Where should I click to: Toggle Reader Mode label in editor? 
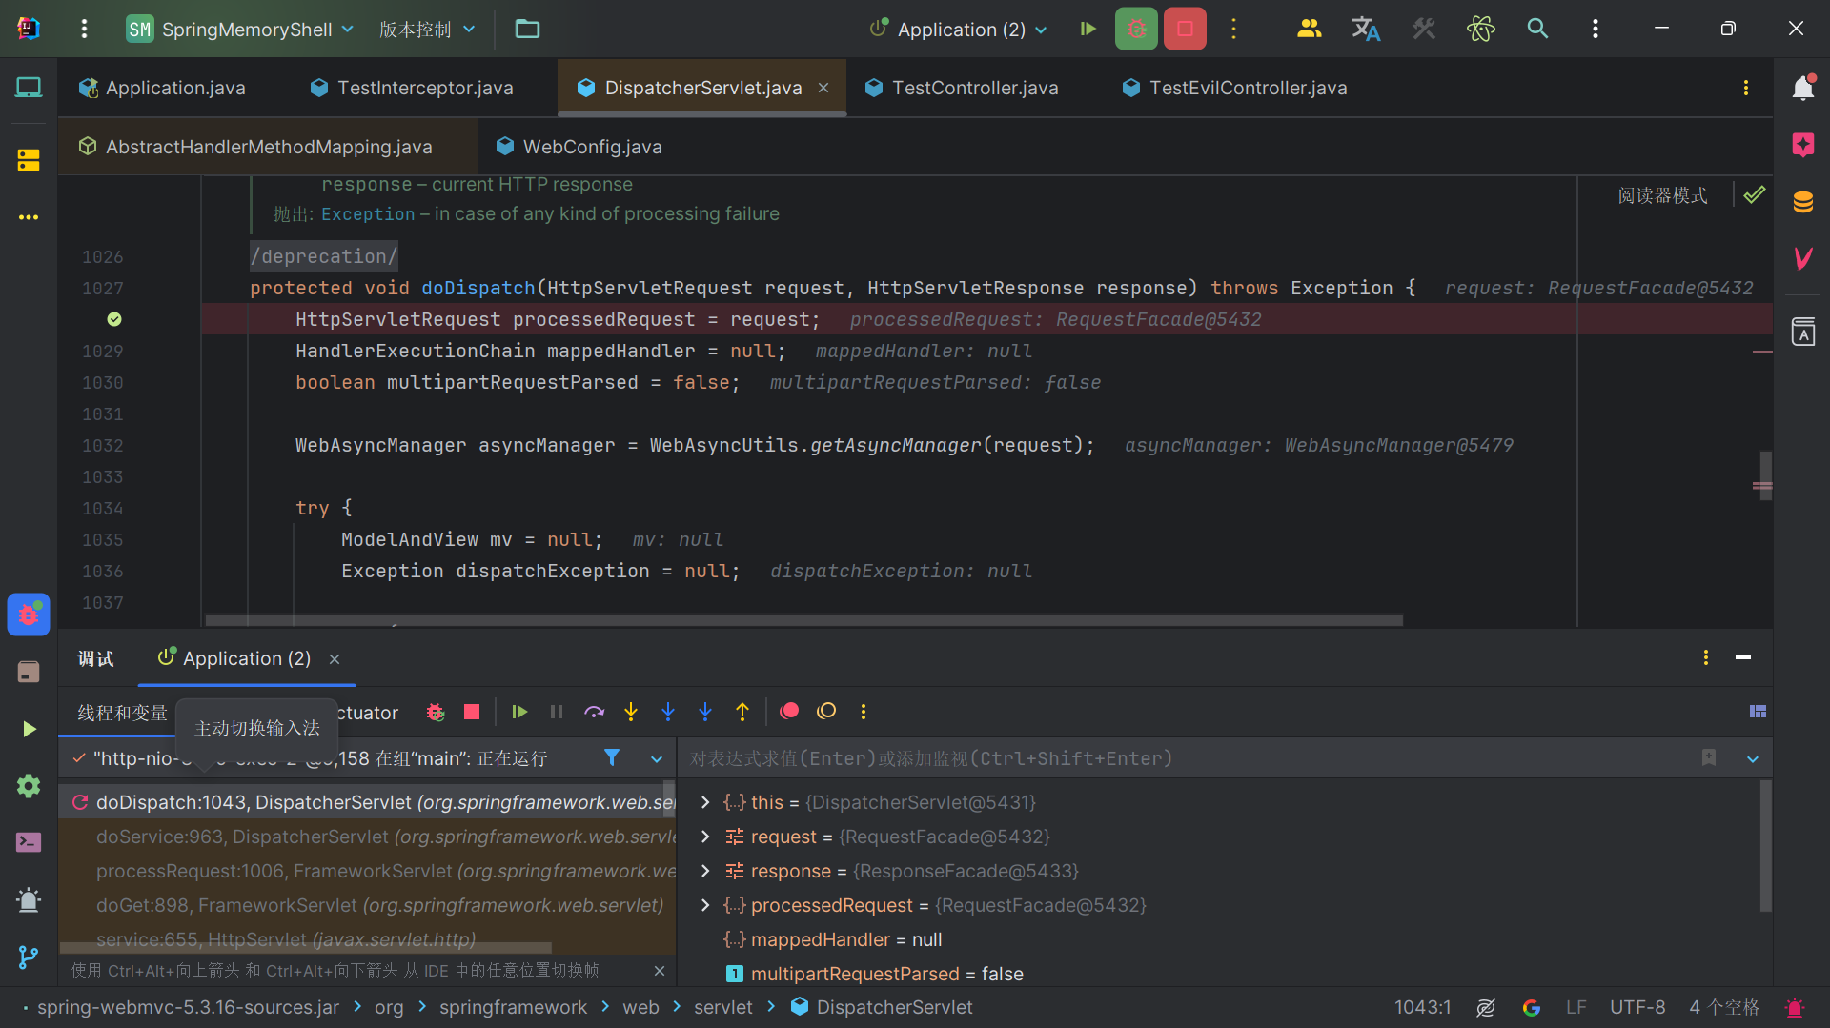1662,195
